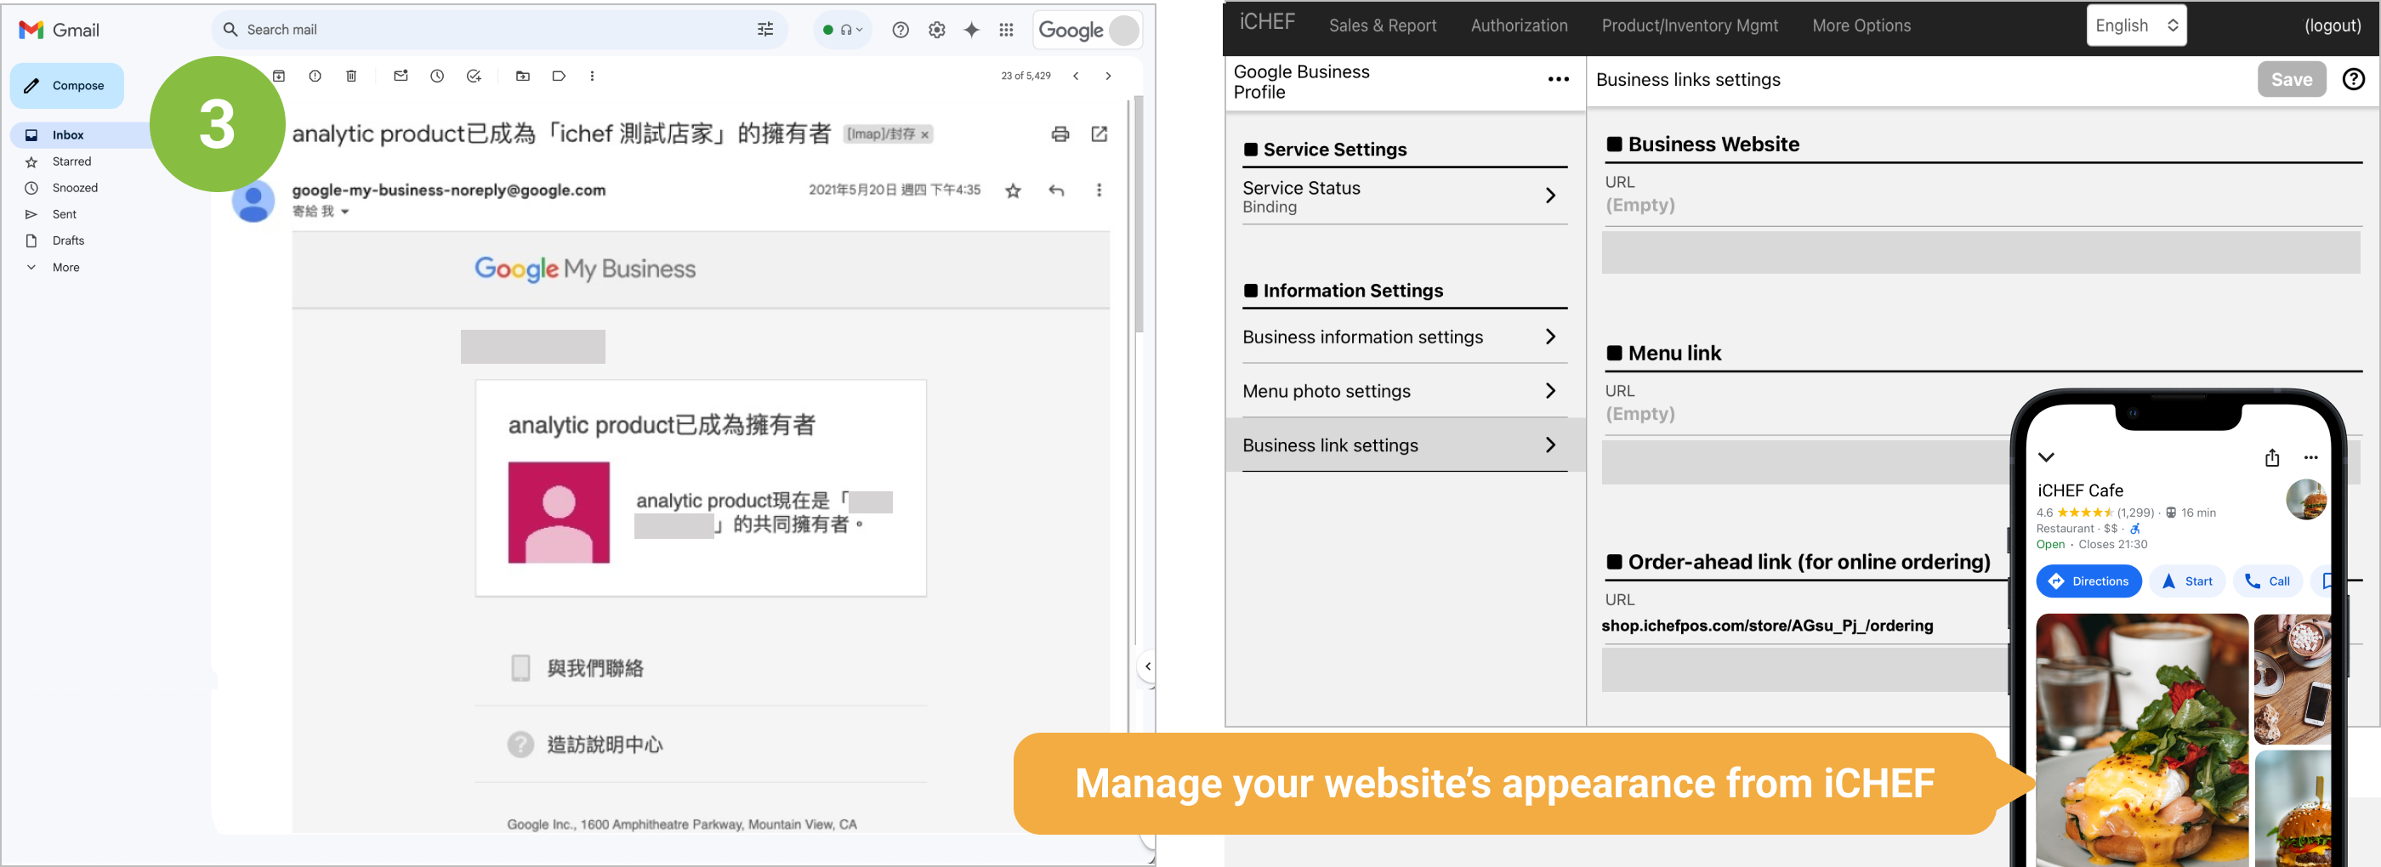Remove the [Imap] label from the email
The height and width of the screenshot is (867, 2381).
(924, 135)
